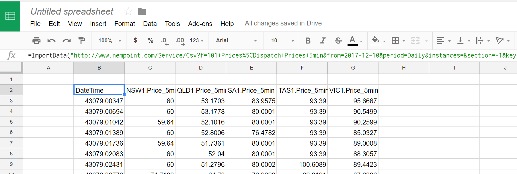Open the Data menu

pos(150,24)
